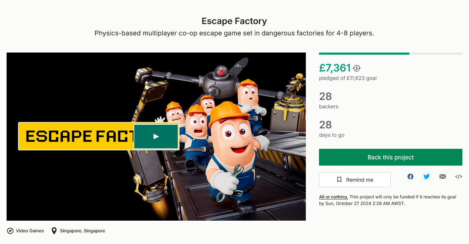Open the All or nothing link
Screen dimensions: 469x244
pos(334,197)
